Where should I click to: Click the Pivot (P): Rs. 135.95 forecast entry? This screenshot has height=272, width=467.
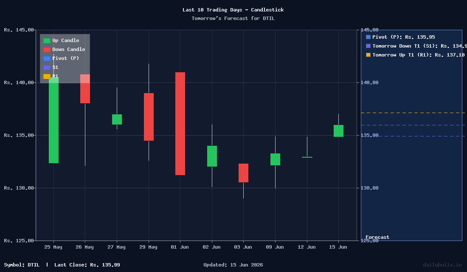pos(404,37)
